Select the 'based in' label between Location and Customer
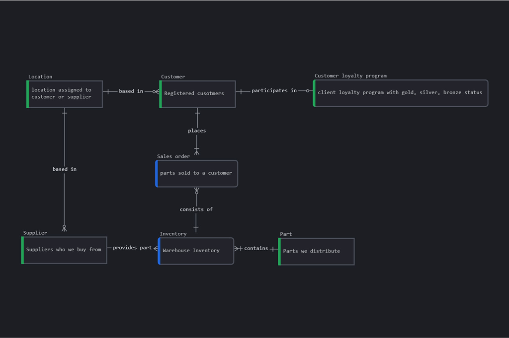Viewport: 509px width, 338px height. (131, 91)
